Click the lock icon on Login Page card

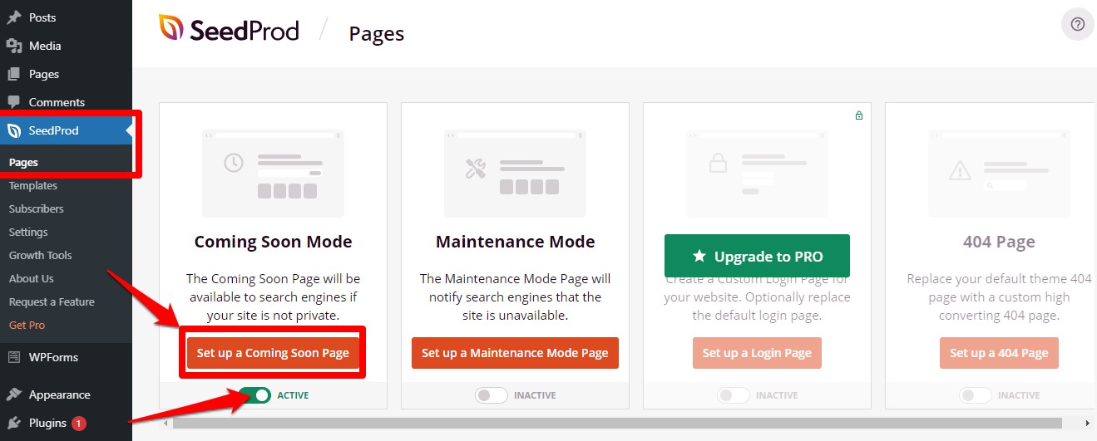pos(859,115)
